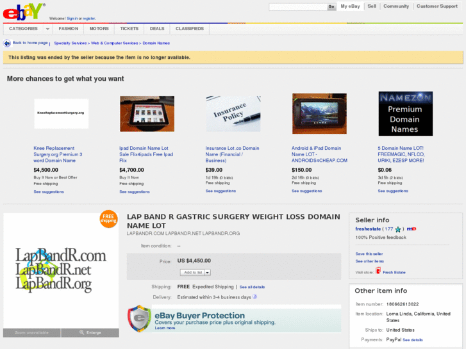The height and width of the screenshot is (349, 466).
Task: Select the FASHION navigation tab
Action: [x=69, y=29]
